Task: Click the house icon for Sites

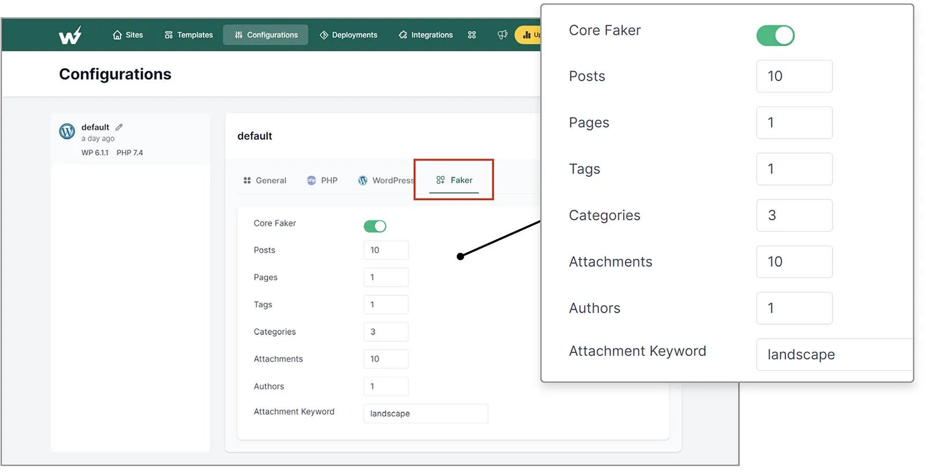Action: [117, 35]
